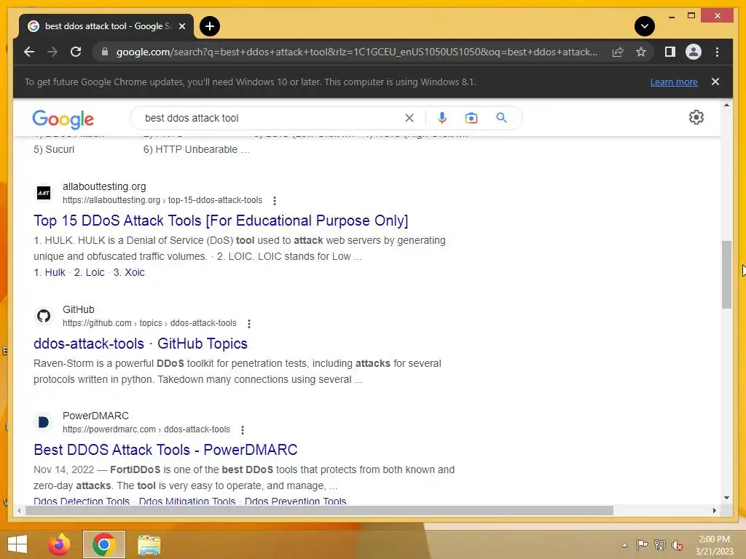Screen dimensions: 746x559
Task: Open Action Center flag icon
Action: click(643, 544)
